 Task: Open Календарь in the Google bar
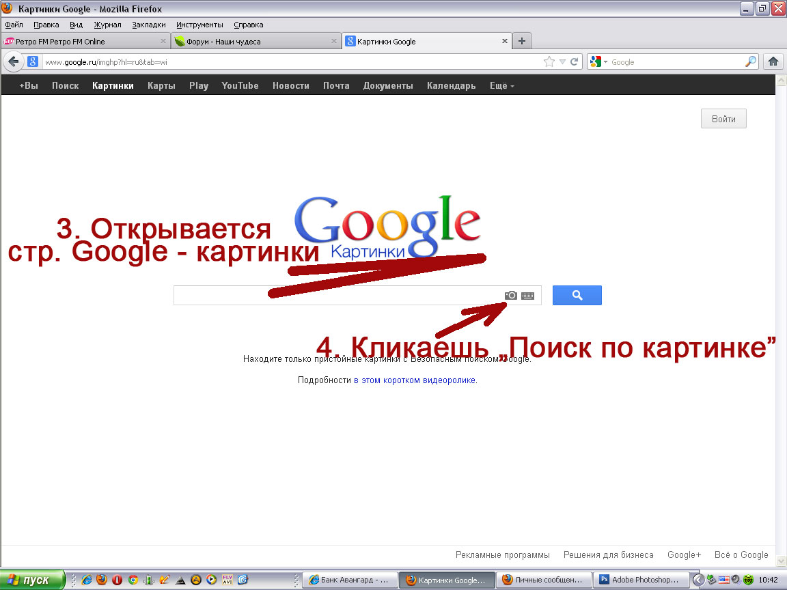point(451,86)
